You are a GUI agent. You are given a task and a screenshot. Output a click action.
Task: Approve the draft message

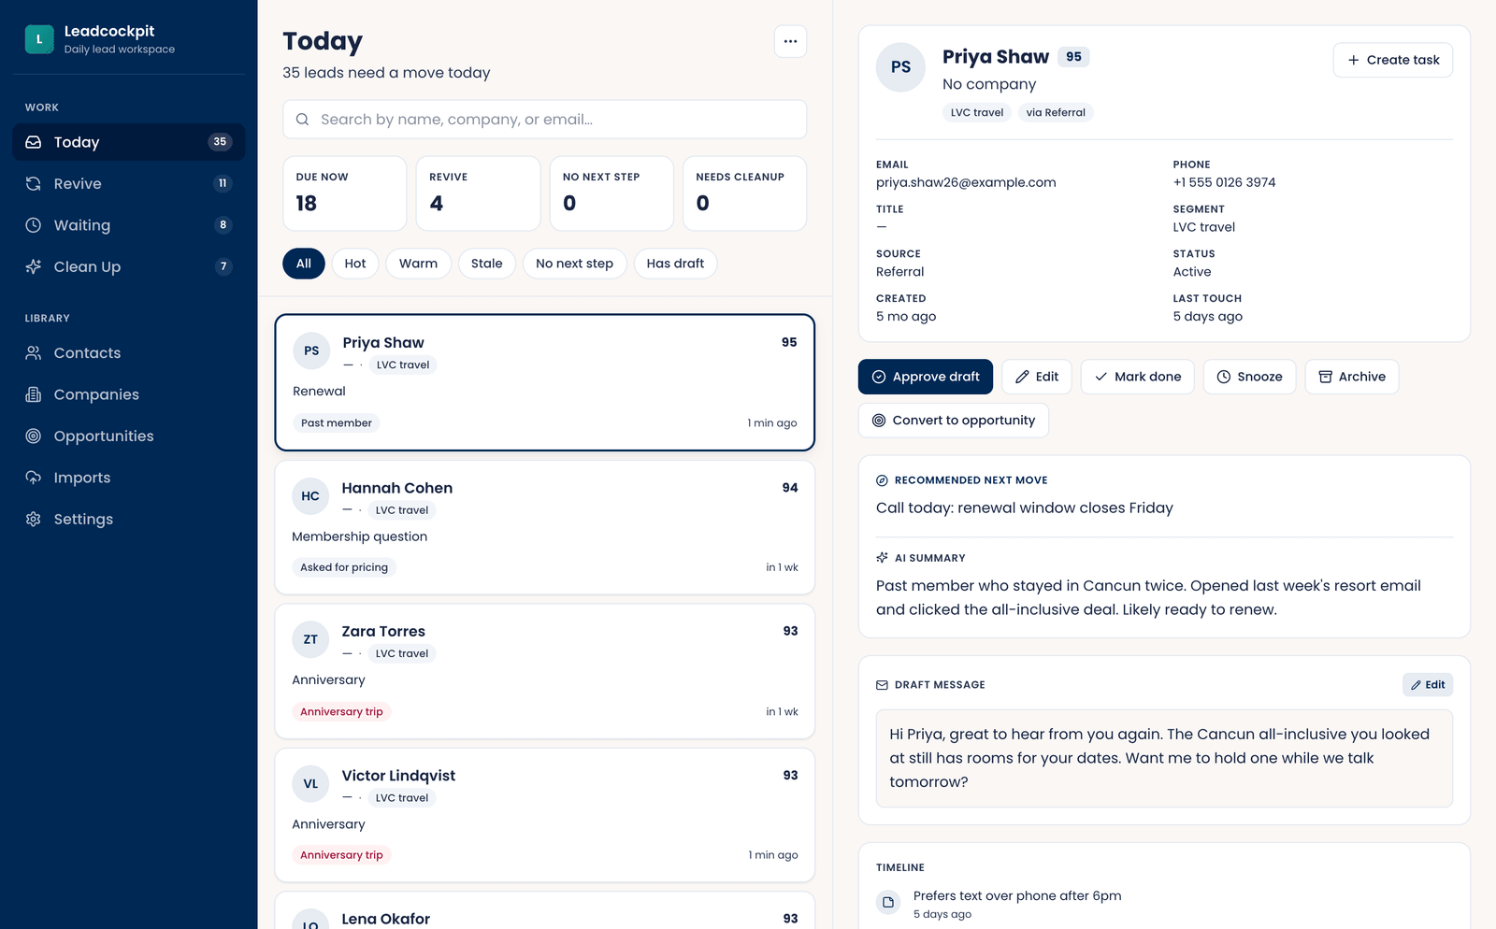click(926, 377)
